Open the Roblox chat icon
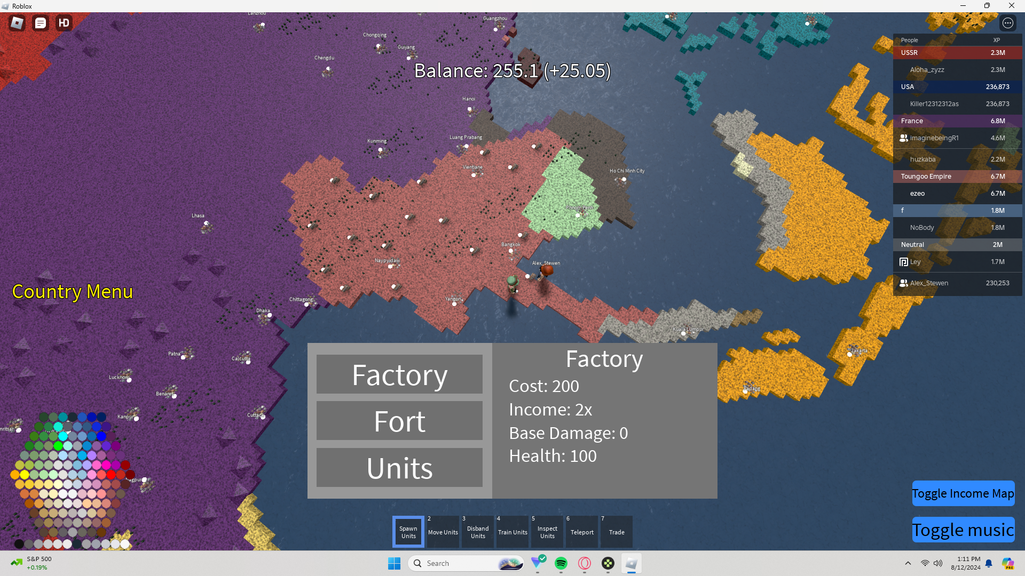 coord(41,23)
